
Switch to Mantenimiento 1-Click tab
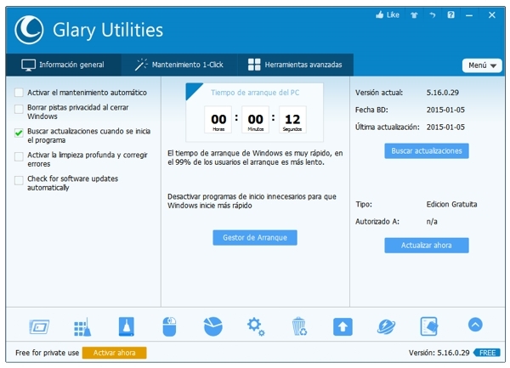point(179,65)
